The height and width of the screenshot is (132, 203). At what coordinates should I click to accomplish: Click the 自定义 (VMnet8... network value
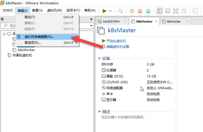160,88
